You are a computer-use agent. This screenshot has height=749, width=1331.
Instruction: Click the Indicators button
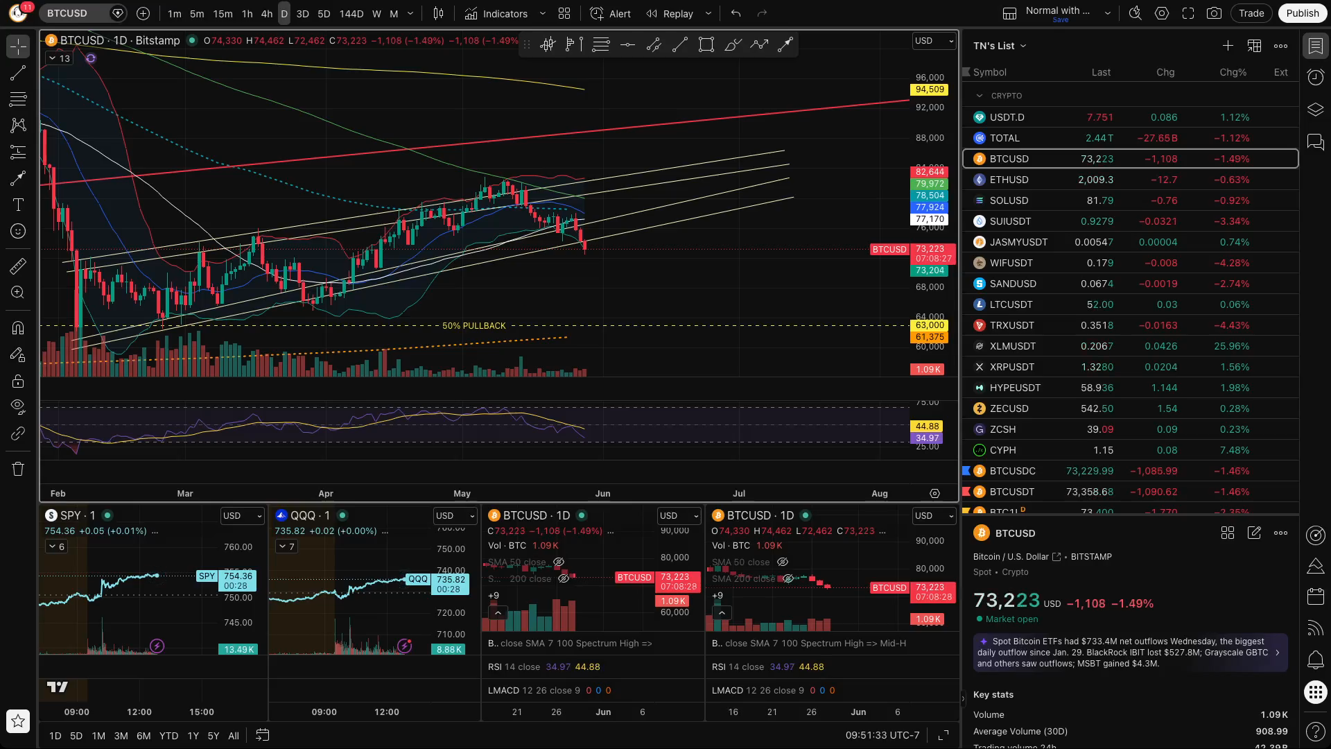click(x=496, y=13)
